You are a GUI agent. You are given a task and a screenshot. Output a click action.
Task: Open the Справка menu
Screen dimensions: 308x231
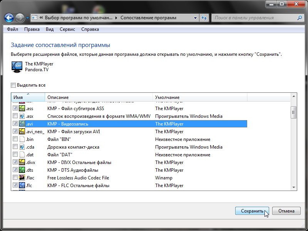pos(90,29)
